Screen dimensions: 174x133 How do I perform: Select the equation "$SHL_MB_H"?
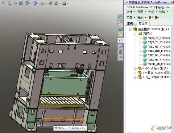(159, 64)
